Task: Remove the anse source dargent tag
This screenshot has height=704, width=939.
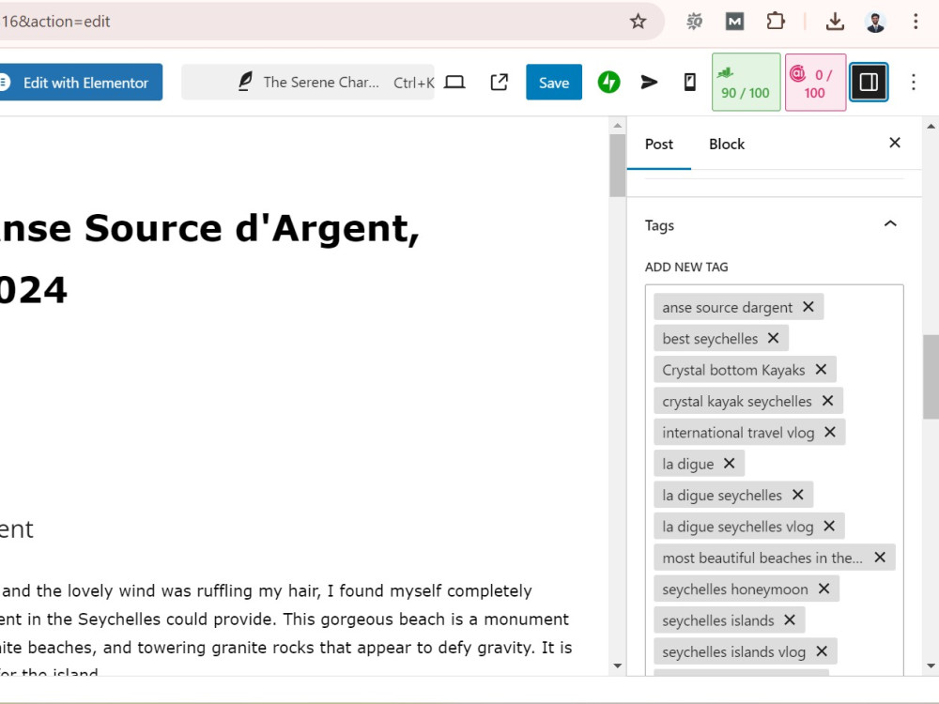Action: pos(808,307)
